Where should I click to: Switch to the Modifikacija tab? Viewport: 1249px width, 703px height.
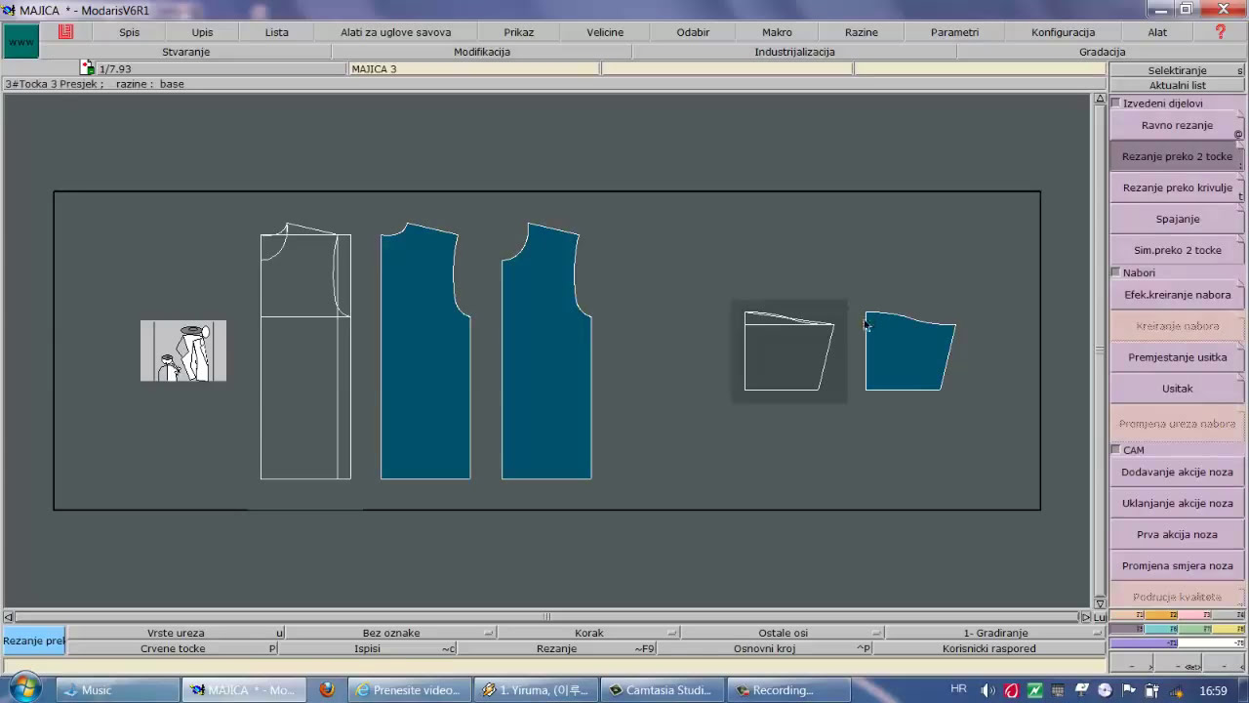point(482,52)
